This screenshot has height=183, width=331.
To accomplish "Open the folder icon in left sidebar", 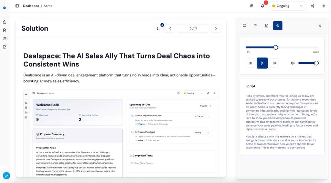I will pyautogui.click(x=5, y=39).
